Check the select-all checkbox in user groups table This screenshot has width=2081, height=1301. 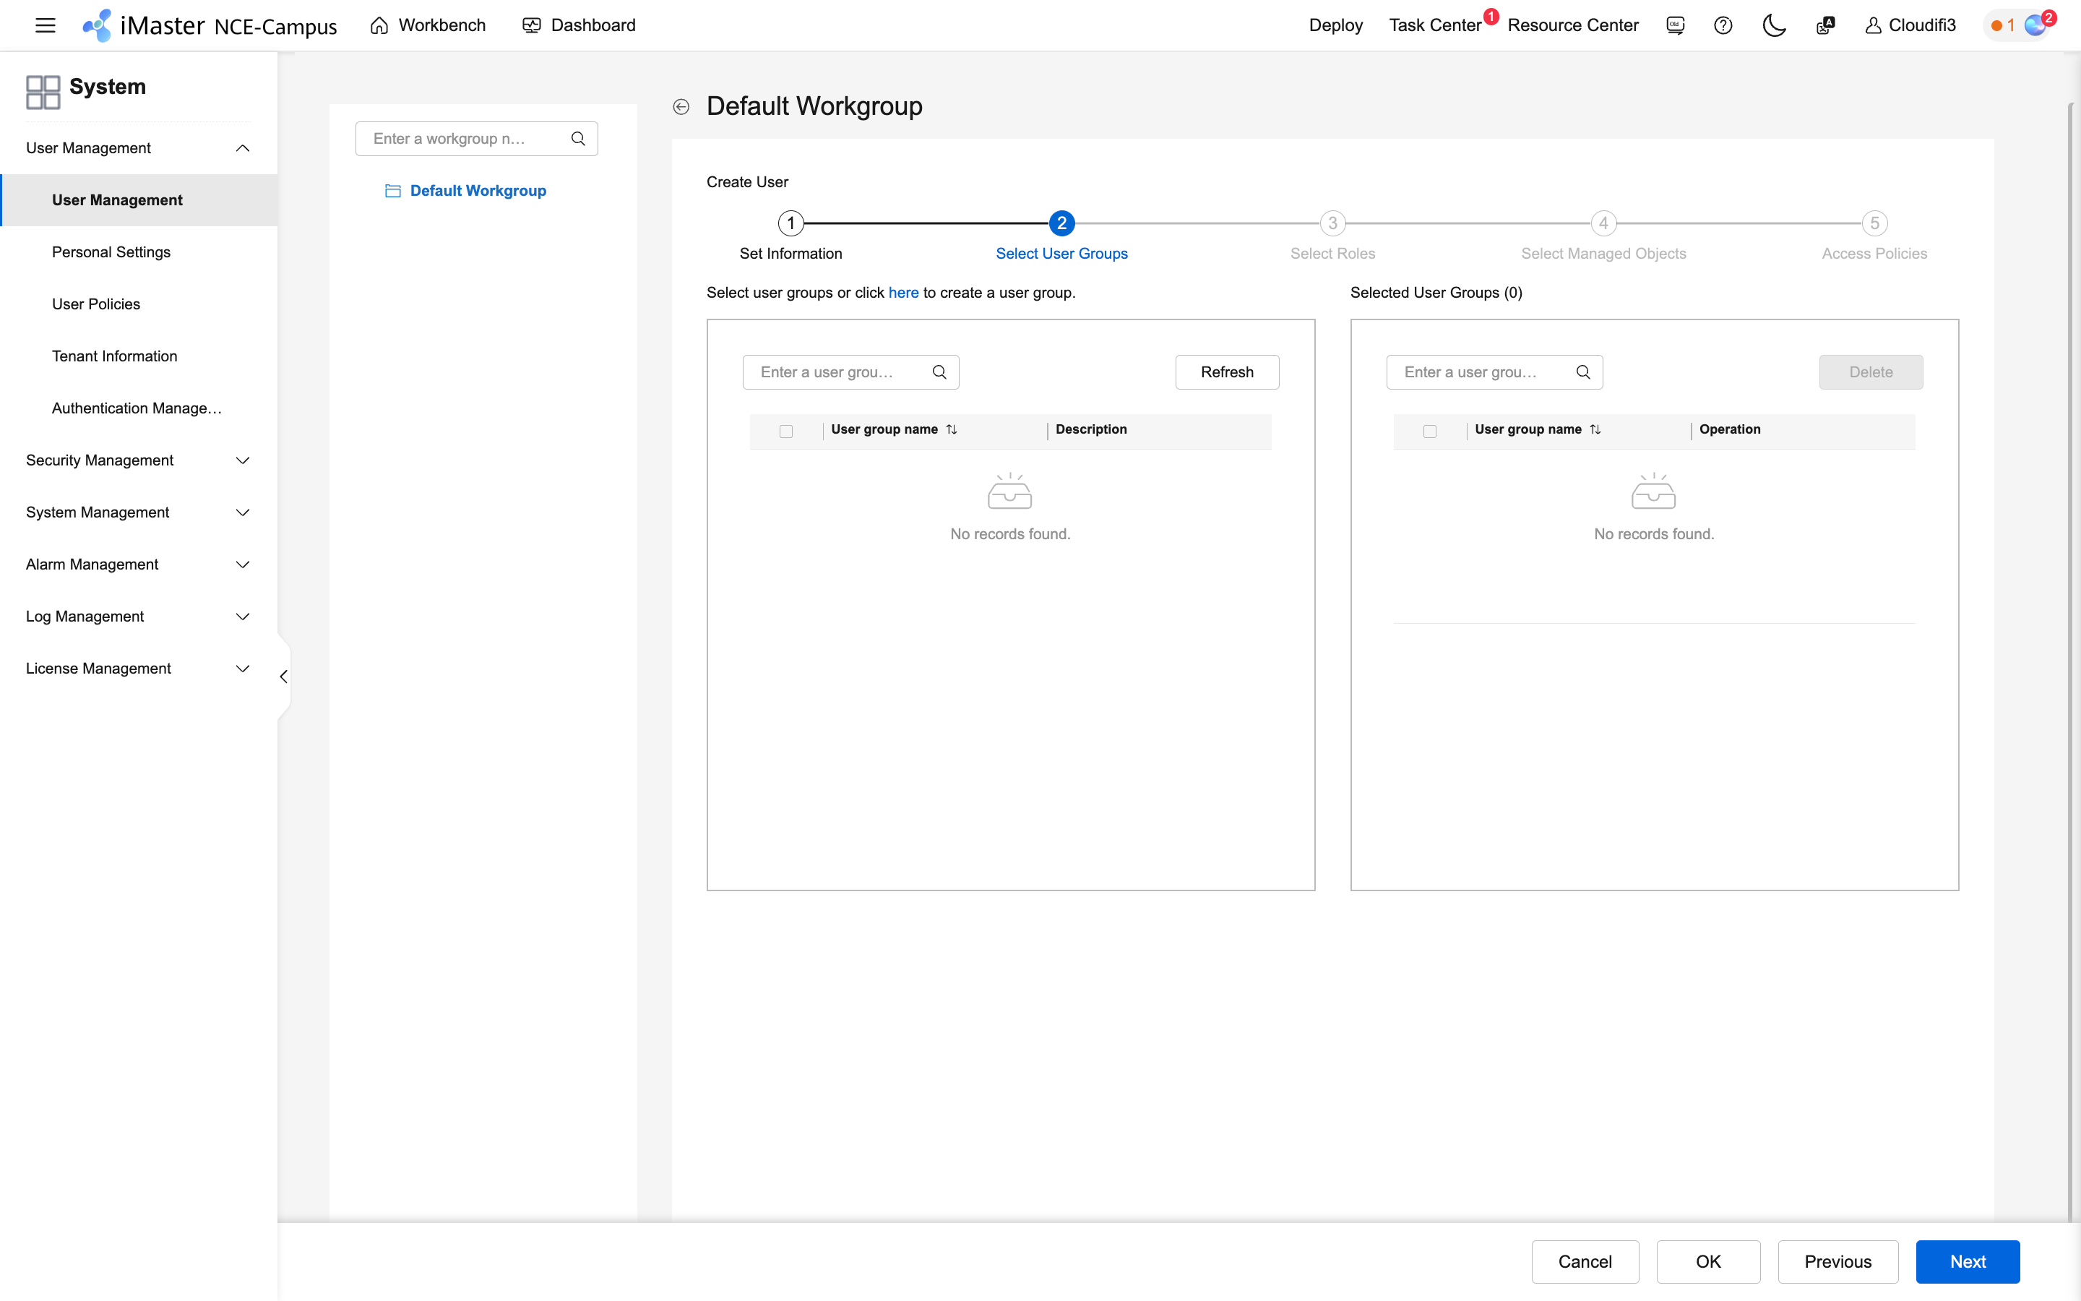(x=785, y=431)
